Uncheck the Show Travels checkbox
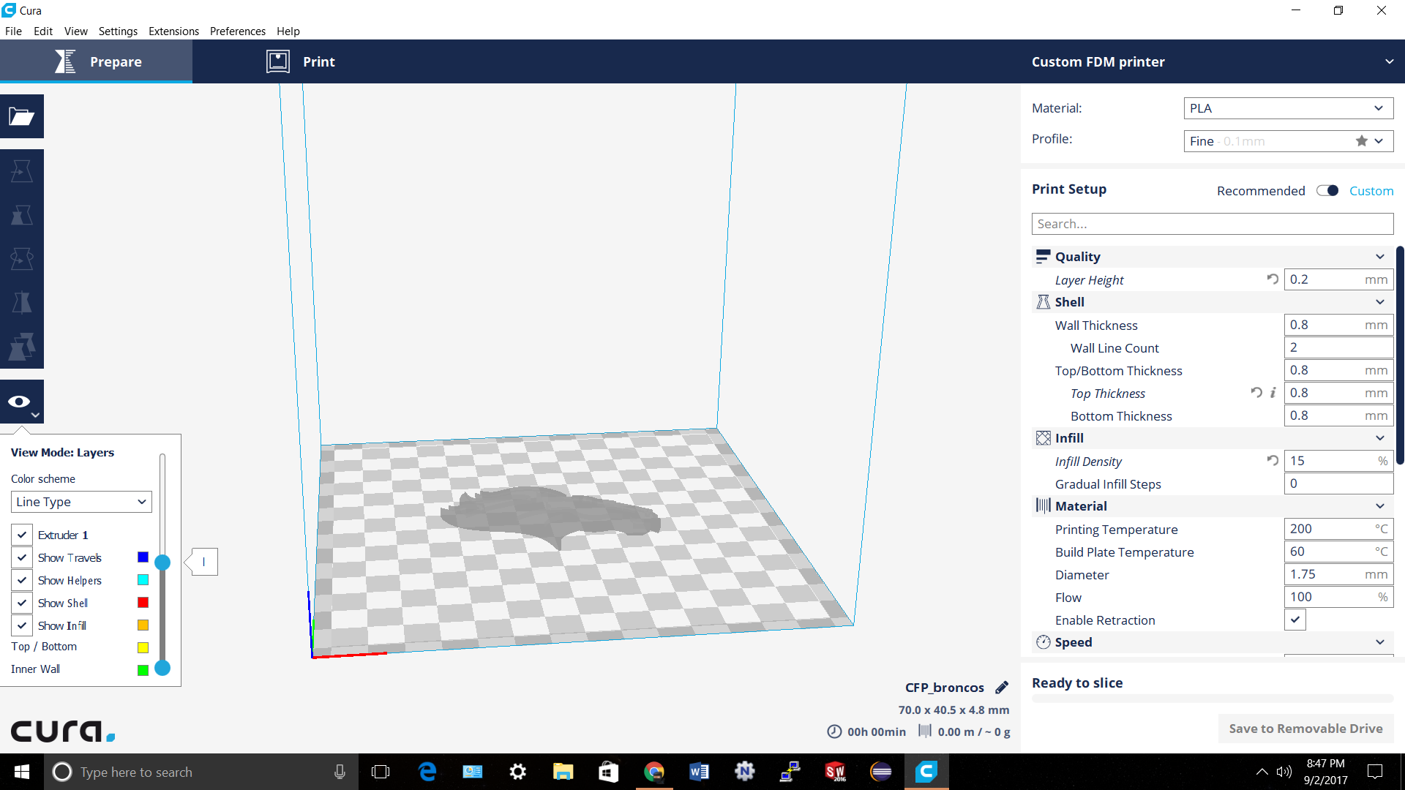The image size is (1405, 790). pyautogui.click(x=22, y=558)
